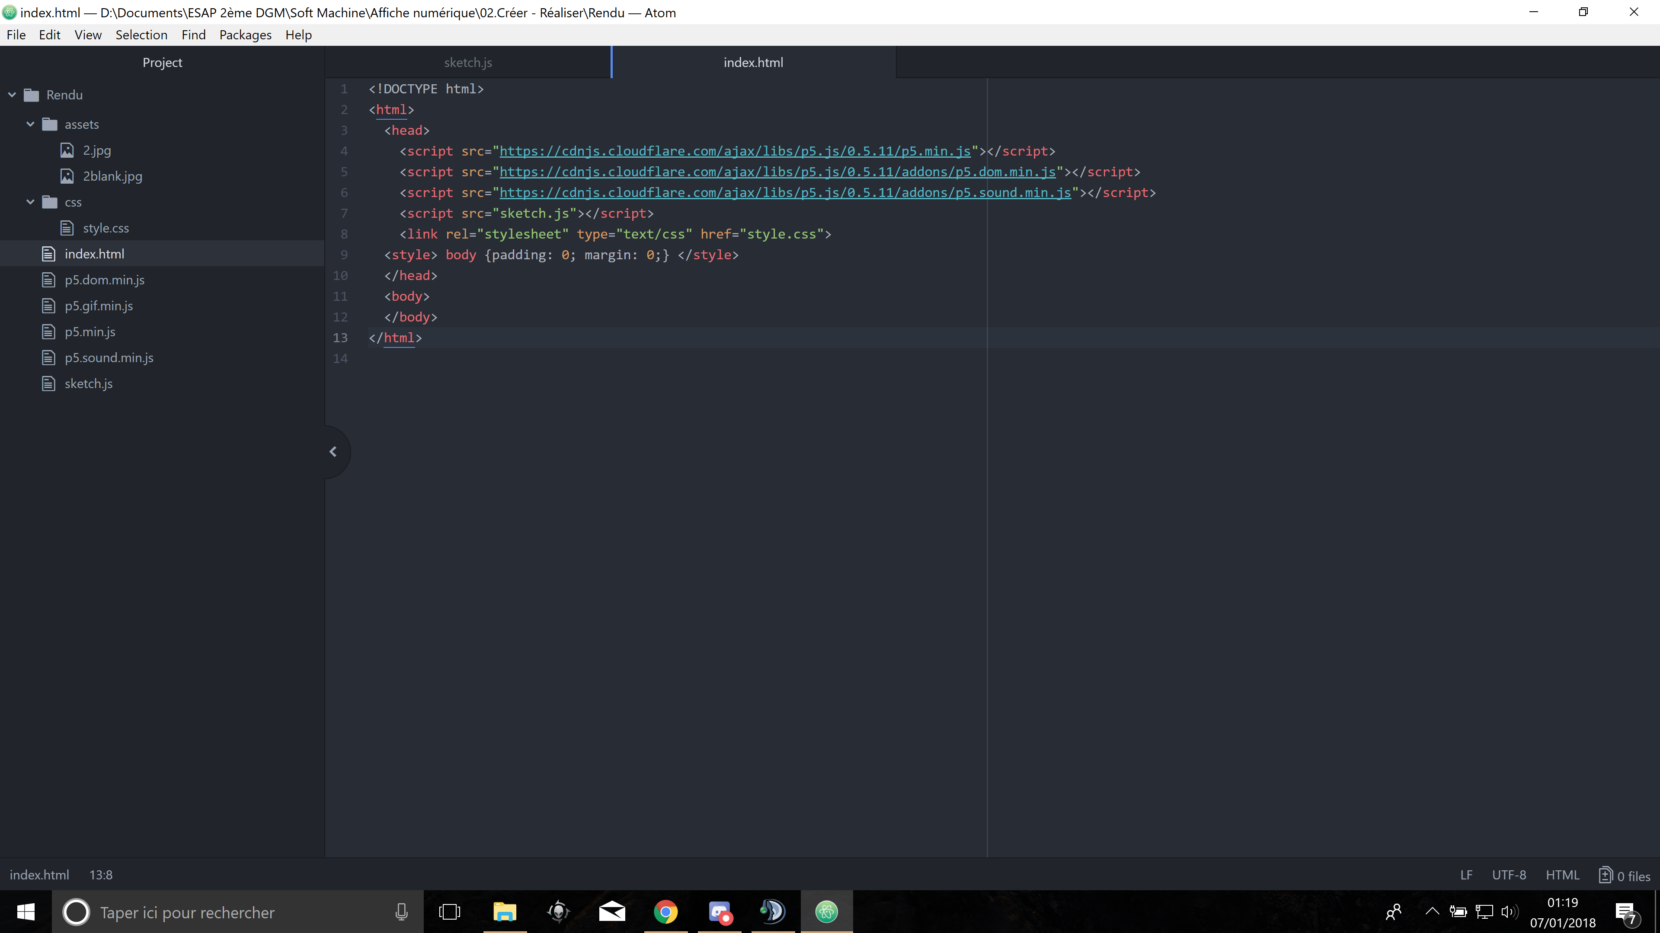Open File Explorer from the taskbar

[505, 912]
